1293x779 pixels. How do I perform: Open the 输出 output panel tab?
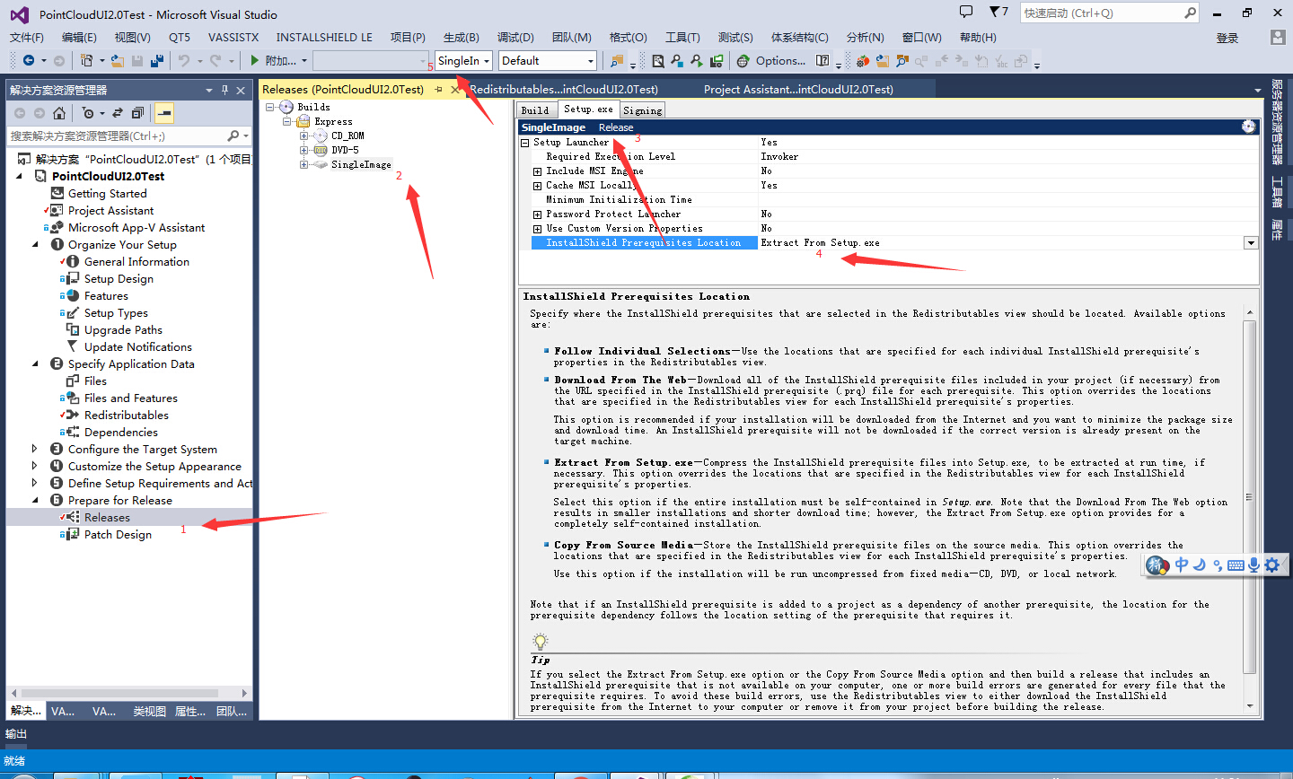16,733
